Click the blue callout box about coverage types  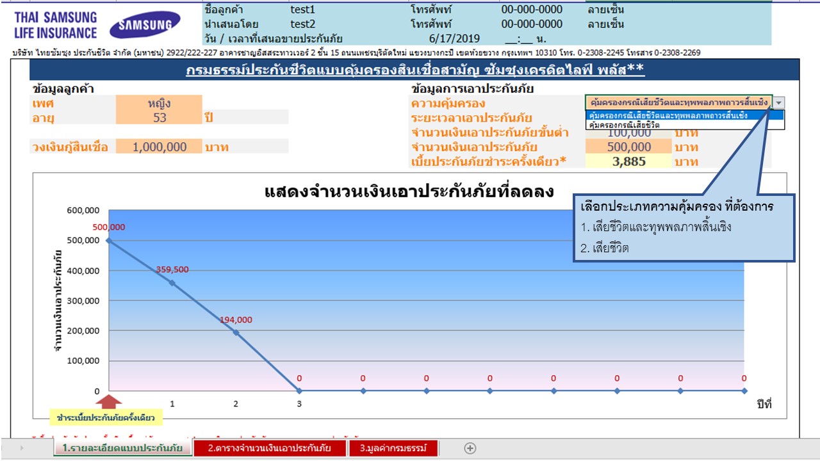click(x=683, y=227)
